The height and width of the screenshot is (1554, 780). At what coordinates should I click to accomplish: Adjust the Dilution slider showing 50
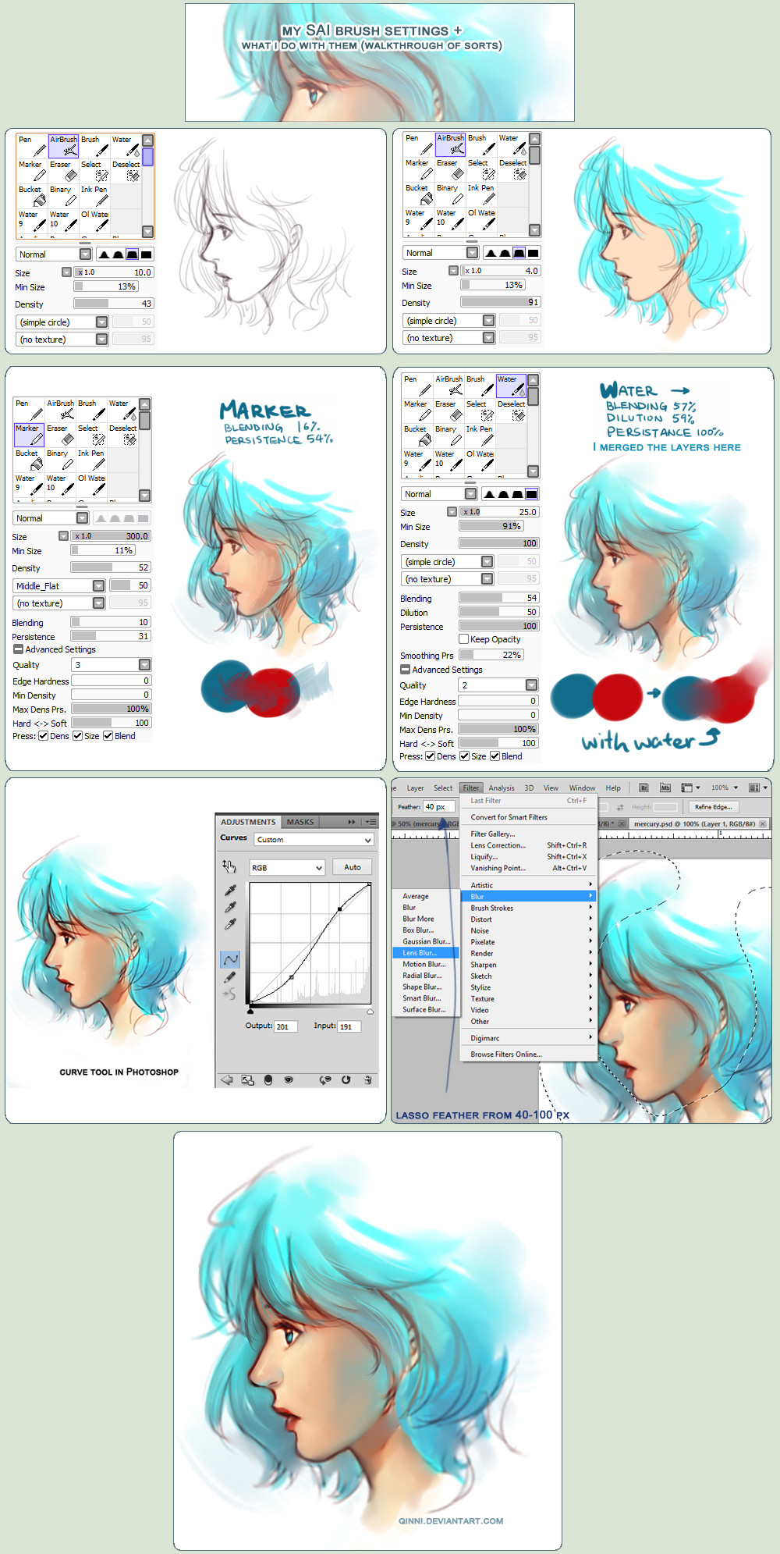point(499,612)
